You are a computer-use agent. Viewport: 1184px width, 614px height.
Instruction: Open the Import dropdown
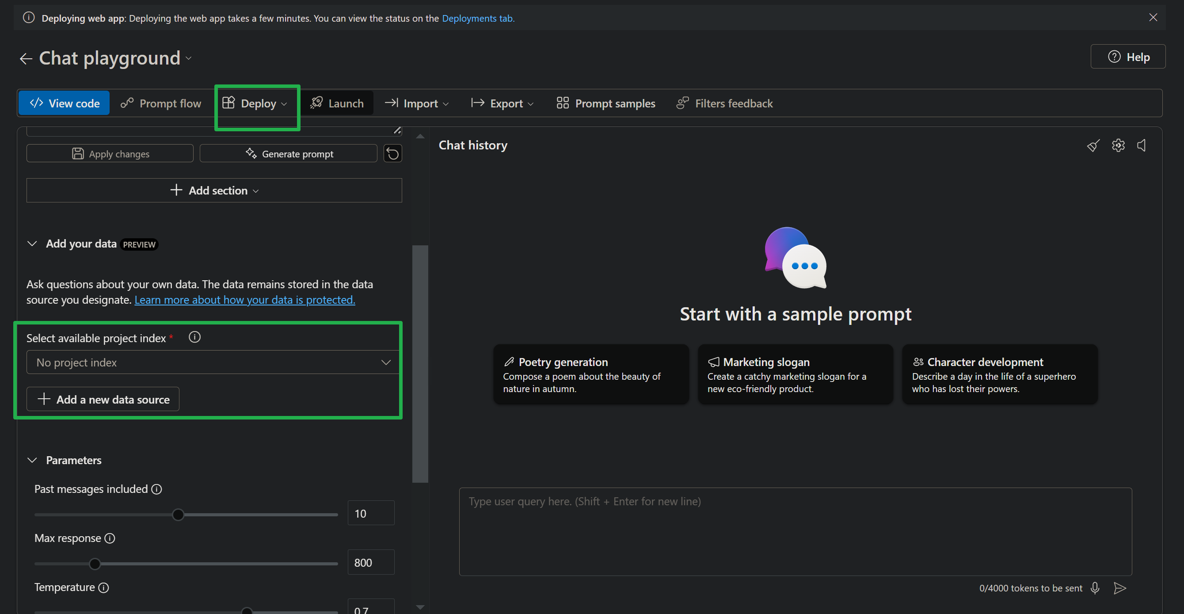click(x=416, y=103)
